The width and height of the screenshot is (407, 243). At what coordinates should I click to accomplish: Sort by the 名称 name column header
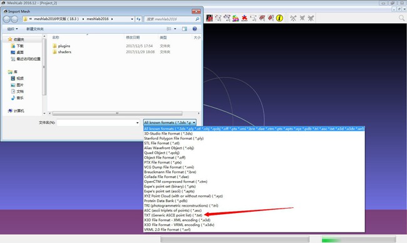[x=56, y=38]
